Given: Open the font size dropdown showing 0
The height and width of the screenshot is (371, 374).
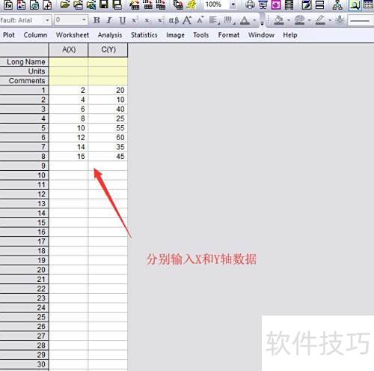Looking at the screenshot, I should [84, 20].
